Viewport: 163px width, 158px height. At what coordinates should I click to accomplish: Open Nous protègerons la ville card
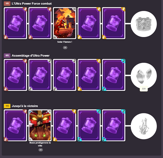(40, 125)
